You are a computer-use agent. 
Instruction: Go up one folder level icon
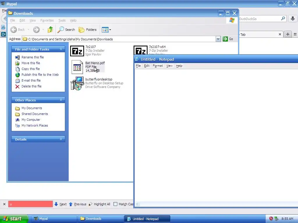point(50,30)
